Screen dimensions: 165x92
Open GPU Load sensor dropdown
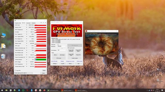(27, 46)
